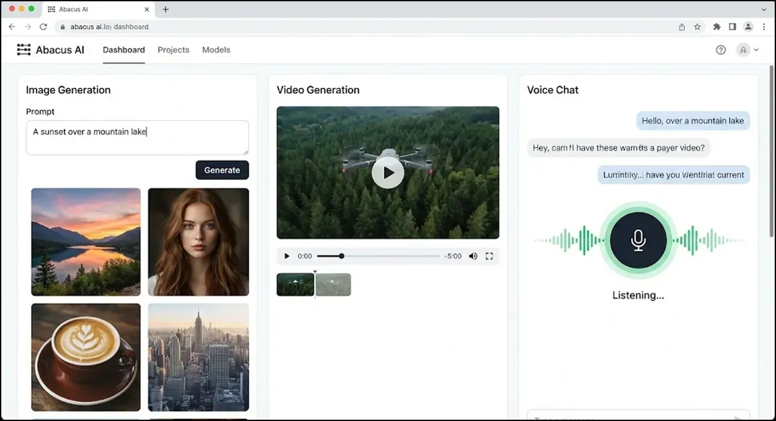Open the help question mark icon
Screen dimensions: 776x421
click(x=721, y=50)
